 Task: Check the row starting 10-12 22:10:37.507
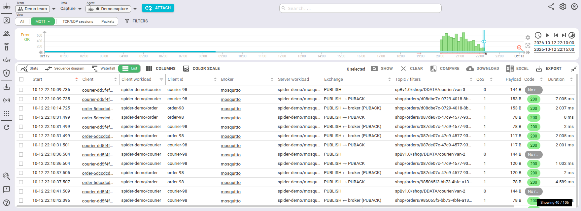coord(21,182)
